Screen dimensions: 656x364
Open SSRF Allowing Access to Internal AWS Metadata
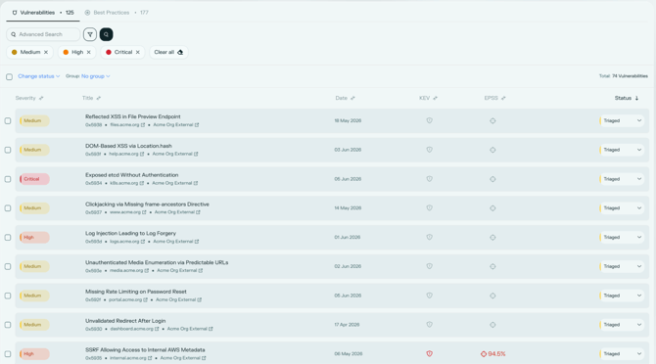pos(145,349)
